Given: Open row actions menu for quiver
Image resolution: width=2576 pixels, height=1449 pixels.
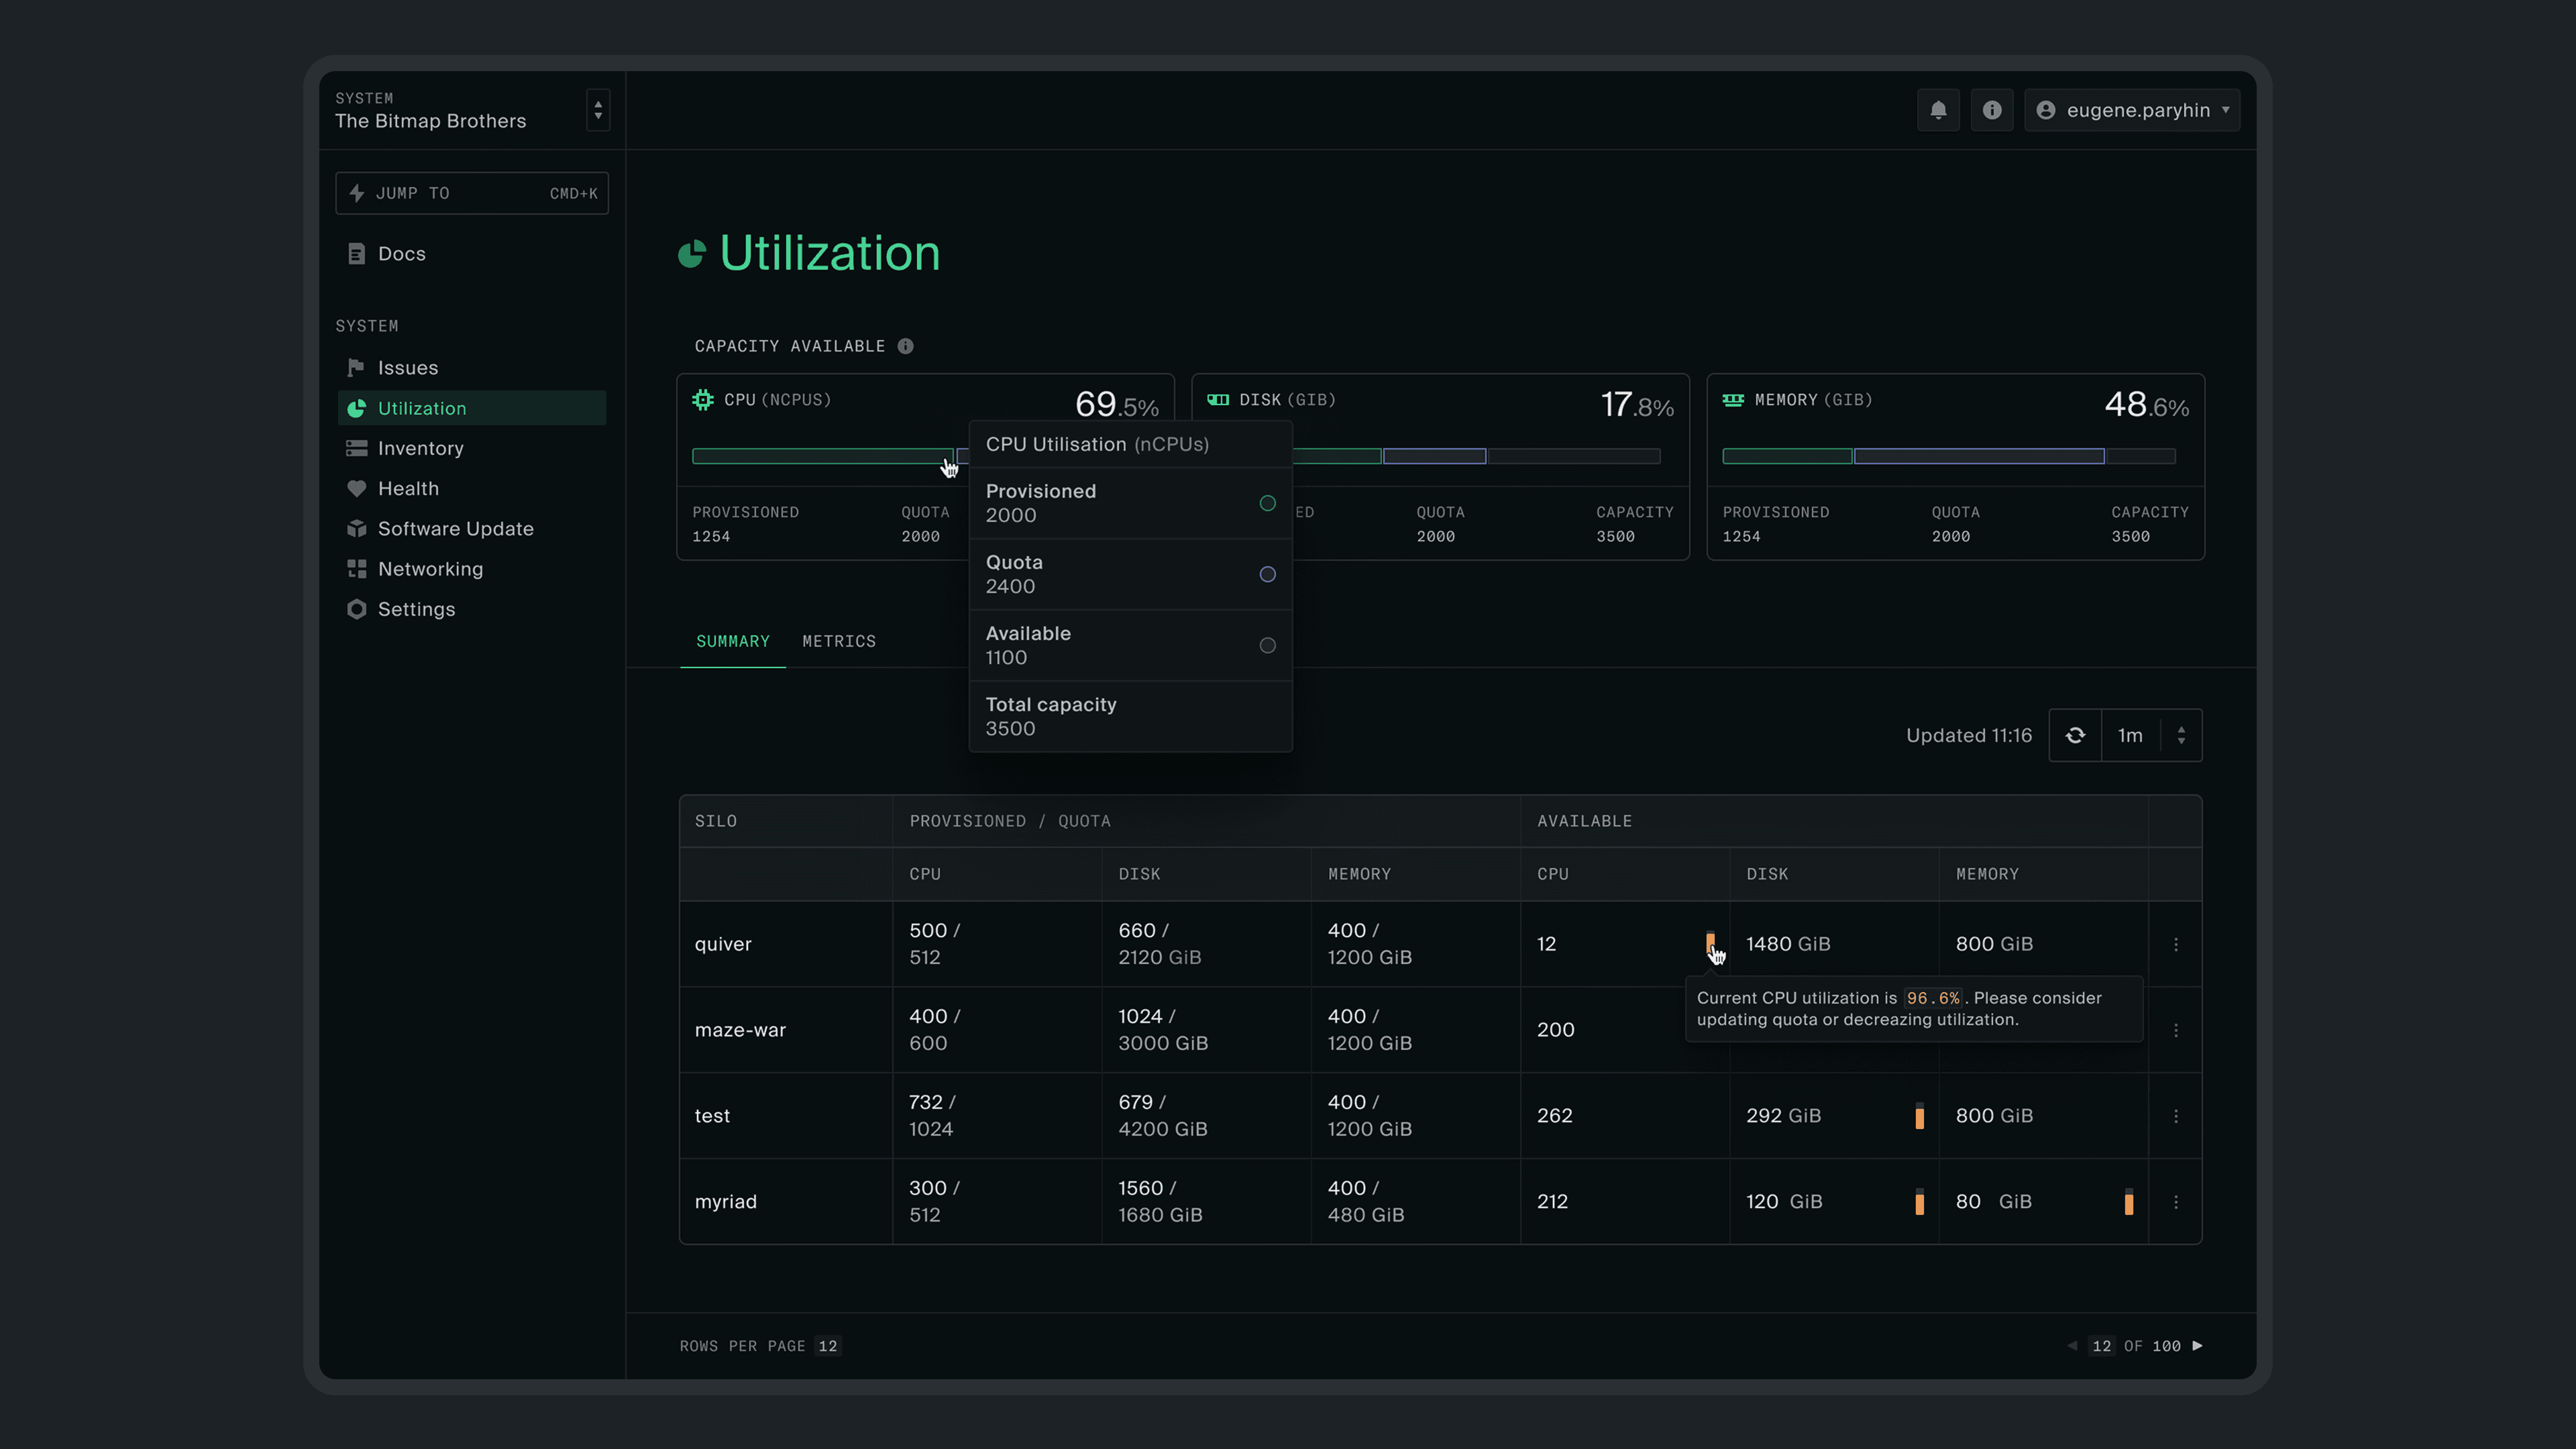Looking at the screenshot, I should 2176,944.
